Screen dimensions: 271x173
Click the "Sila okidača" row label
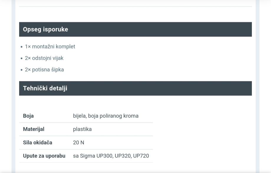click(37, 142)
